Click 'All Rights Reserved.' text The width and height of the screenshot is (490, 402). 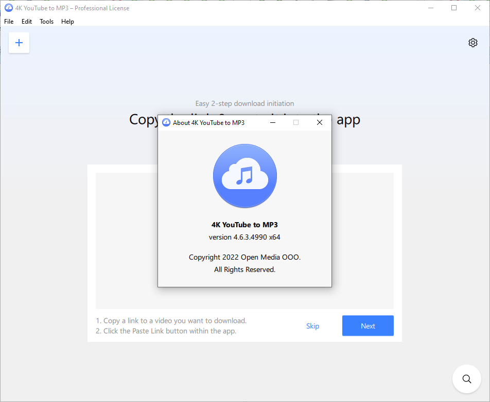244,270
